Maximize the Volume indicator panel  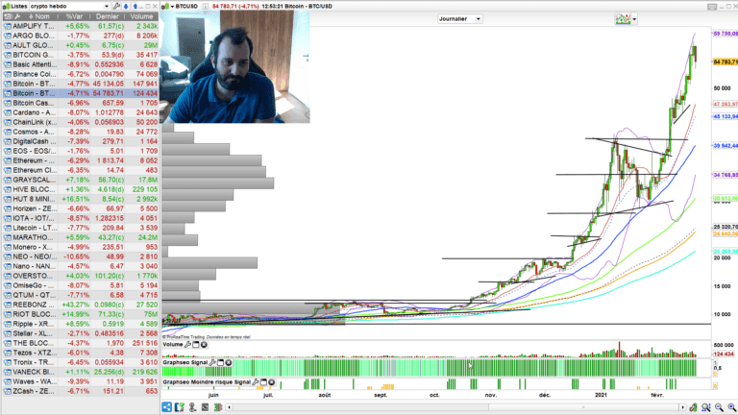(197, 345)
